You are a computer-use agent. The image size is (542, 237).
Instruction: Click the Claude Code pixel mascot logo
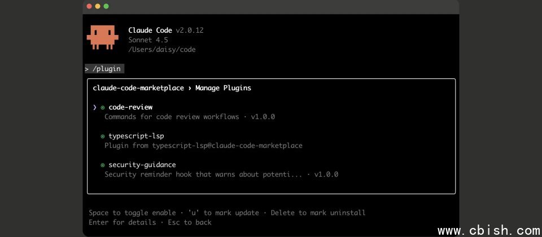click(x=102, y=36)
